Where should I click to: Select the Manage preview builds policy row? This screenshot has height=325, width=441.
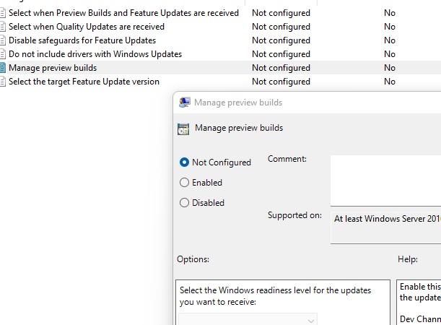pyautogui.click(x=53, y=68)
